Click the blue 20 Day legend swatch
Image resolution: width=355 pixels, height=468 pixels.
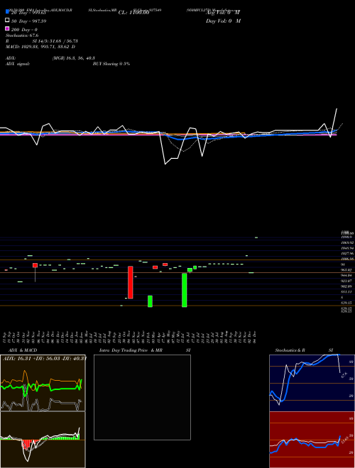tap(7, 12)
